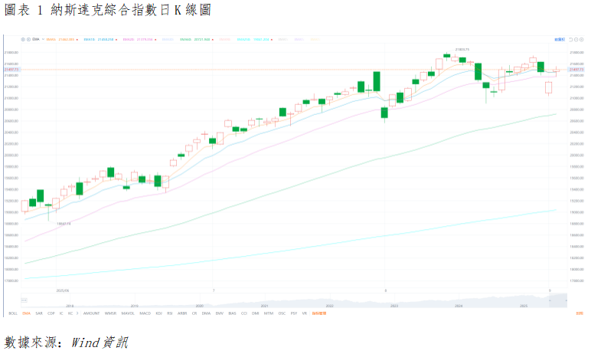
Task: Switch sub-chart to CR indicator
Action: pos(194,313)
